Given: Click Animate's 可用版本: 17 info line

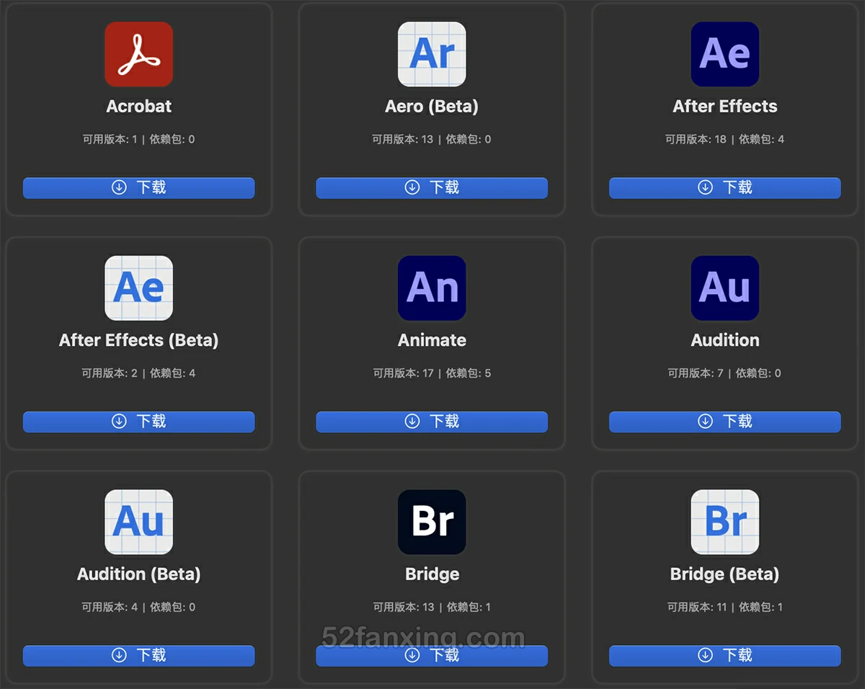Looking at the screenshot, I should 432,373.
